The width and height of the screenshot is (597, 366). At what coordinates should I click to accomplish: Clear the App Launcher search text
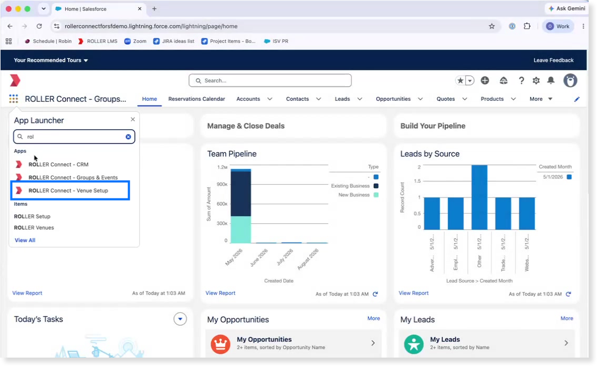coord(128,137)
